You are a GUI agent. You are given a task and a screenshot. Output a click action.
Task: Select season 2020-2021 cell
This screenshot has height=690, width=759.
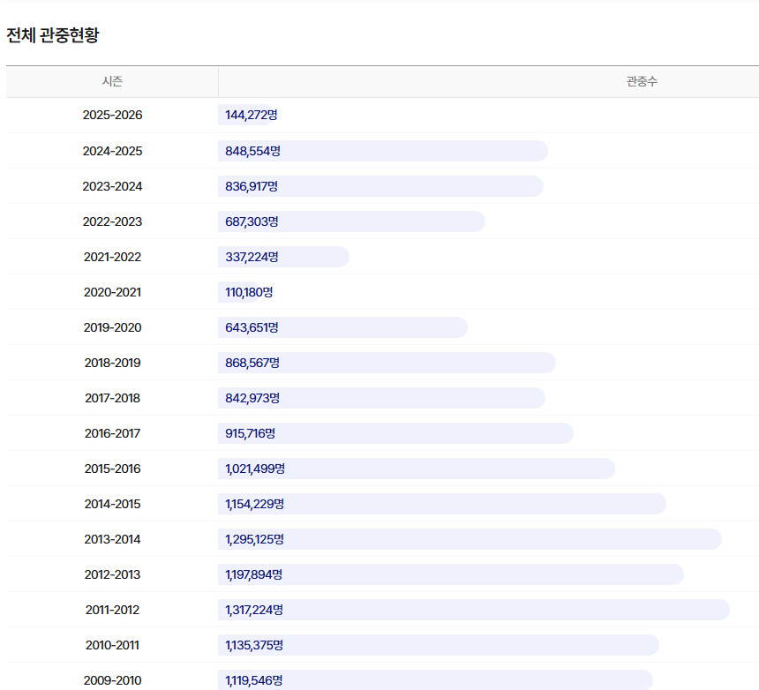[x=112, y=292]
